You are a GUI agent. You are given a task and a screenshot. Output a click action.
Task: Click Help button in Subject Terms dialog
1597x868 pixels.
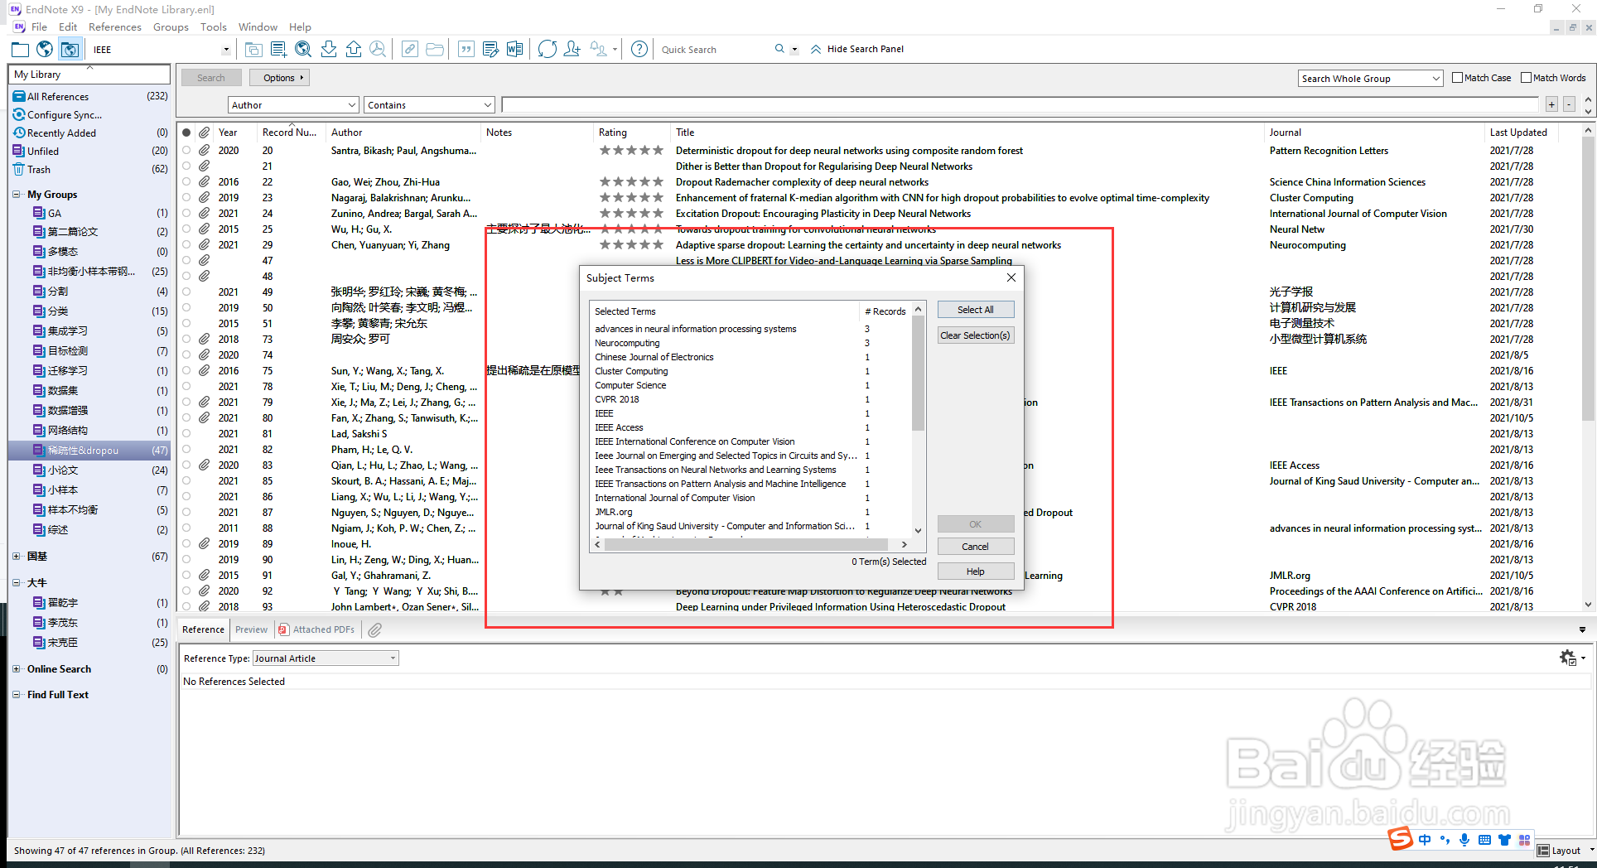point(975,571)
